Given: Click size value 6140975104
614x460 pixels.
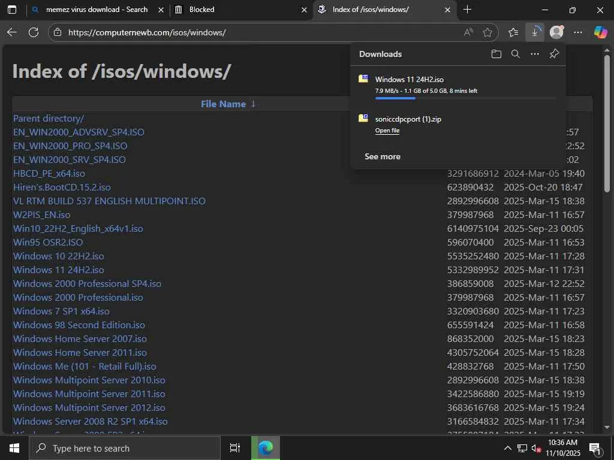Looking at the screenshot, I should (473, 228).
